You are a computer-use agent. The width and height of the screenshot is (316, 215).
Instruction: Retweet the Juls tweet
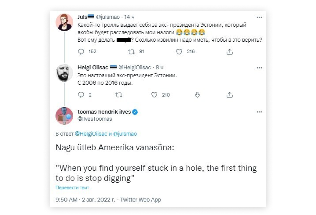click(132, 51)
